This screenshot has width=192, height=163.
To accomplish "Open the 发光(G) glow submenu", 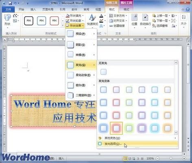I will coord(81,65).
